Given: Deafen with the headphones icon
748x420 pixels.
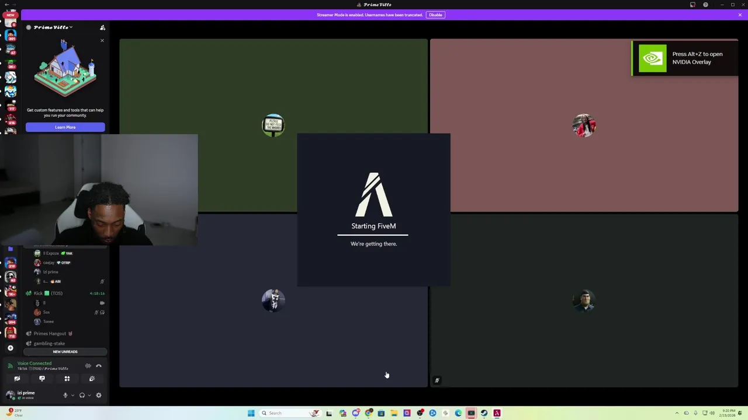Looking at the screenshot, I should (82, 395).
